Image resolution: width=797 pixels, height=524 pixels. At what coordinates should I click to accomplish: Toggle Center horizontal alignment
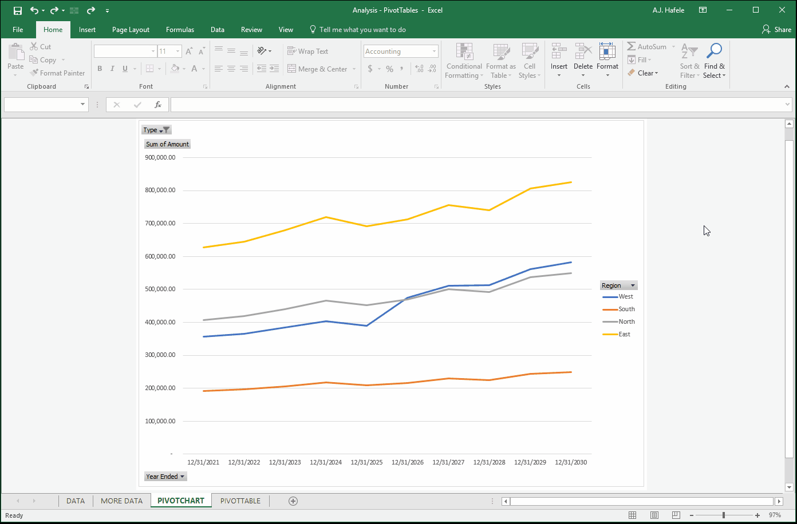click(231, 69)
